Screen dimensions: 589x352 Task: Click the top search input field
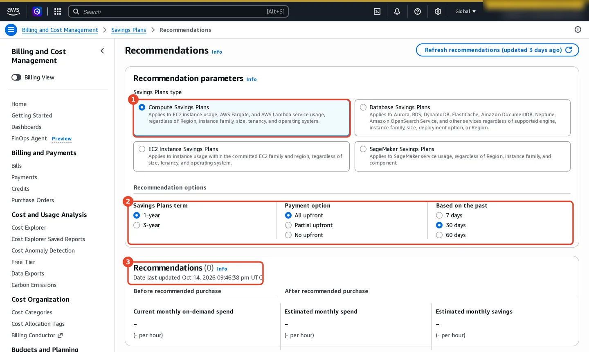178,11
